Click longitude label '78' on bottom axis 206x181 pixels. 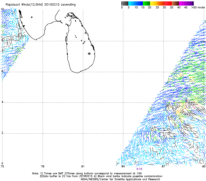pyautogui.click(x=43, y=167)
